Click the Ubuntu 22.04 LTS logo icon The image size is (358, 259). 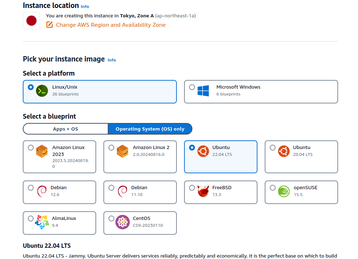pyautogui.click(x=203, y=151)
